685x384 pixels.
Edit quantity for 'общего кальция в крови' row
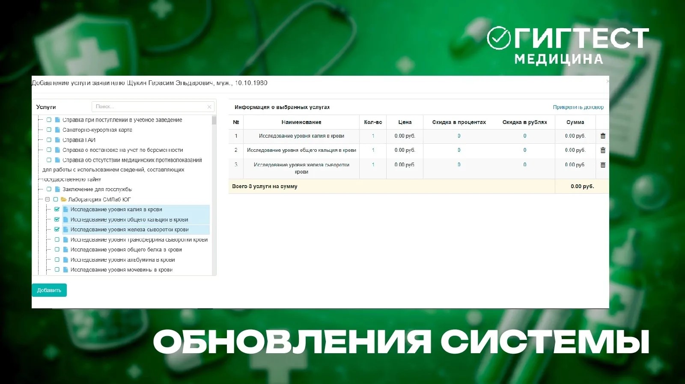(x=373, y=150)
